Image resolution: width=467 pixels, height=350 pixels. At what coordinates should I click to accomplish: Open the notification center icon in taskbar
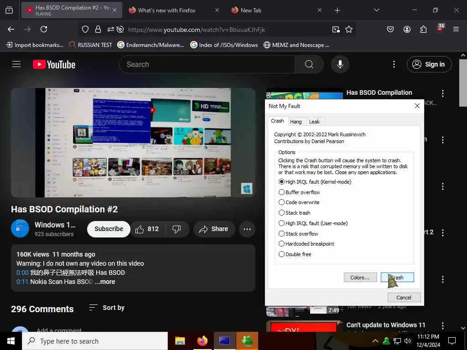[x=452, y=341]
